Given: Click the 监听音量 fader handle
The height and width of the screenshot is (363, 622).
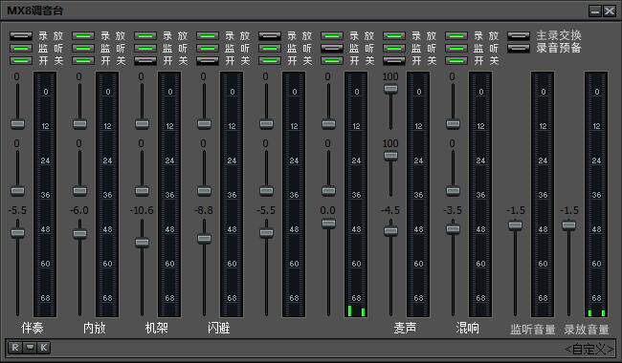Looking at the screenshot, I should pos(515,225).
